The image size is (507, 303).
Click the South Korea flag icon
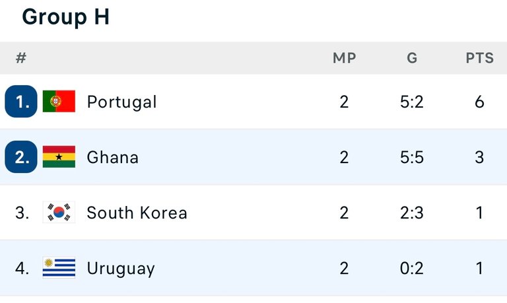59,212
